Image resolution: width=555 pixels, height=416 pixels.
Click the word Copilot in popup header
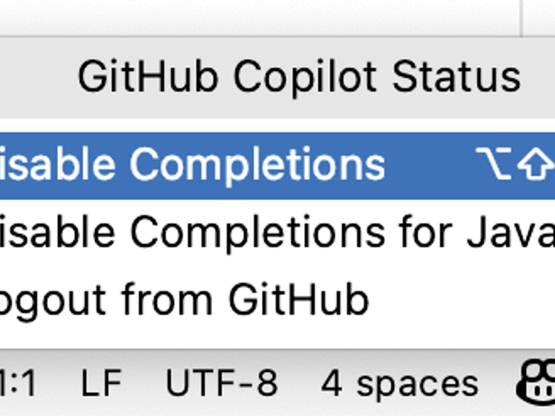pyautogui.click(x=304, y=77)
